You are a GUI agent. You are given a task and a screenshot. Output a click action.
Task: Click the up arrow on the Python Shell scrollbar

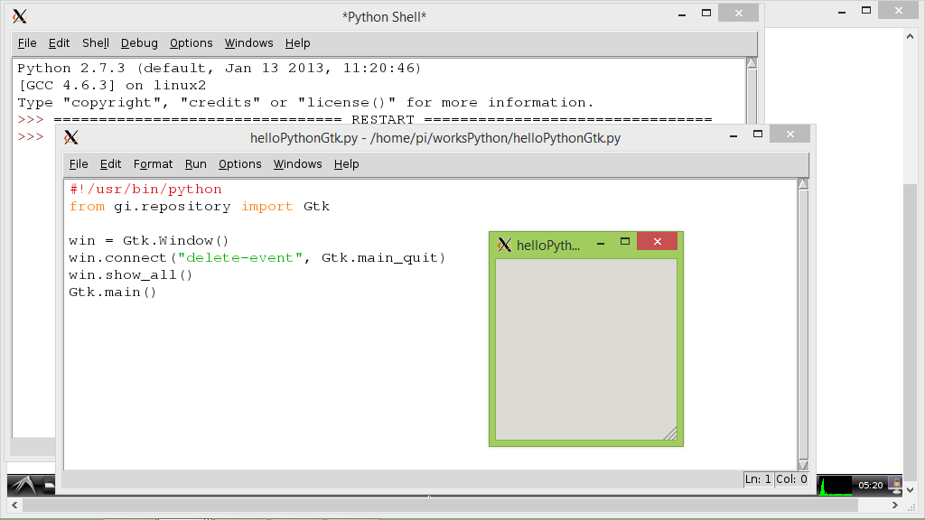[x=751, y=62]
